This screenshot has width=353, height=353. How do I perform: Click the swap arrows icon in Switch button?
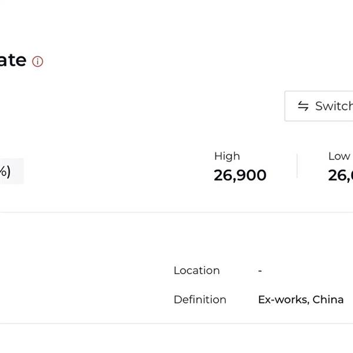tap(303, 106)
